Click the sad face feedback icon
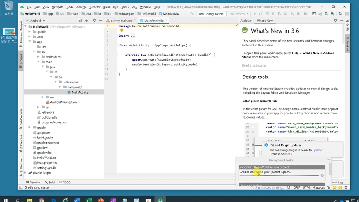The height and width of the screenshot is (202, 359). pyautogui.click(x=340, y=187)
